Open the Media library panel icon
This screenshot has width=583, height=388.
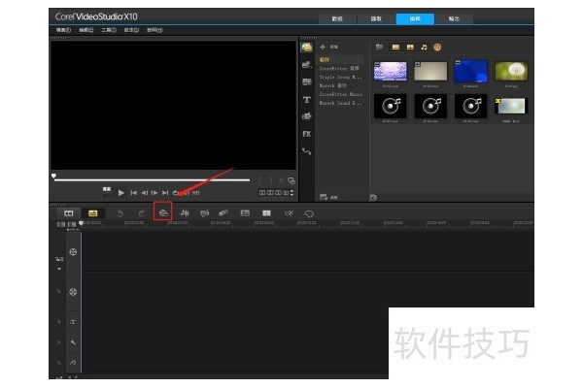tap(307, 48)
